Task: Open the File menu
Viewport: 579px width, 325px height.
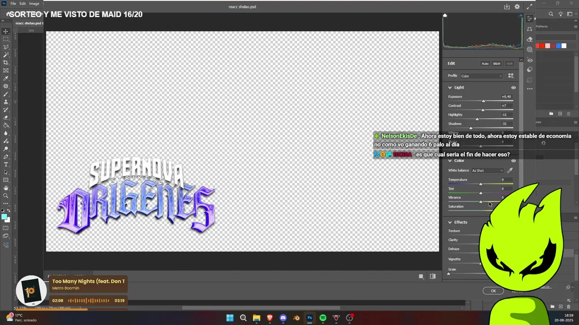Action: (x=13, y=4)
